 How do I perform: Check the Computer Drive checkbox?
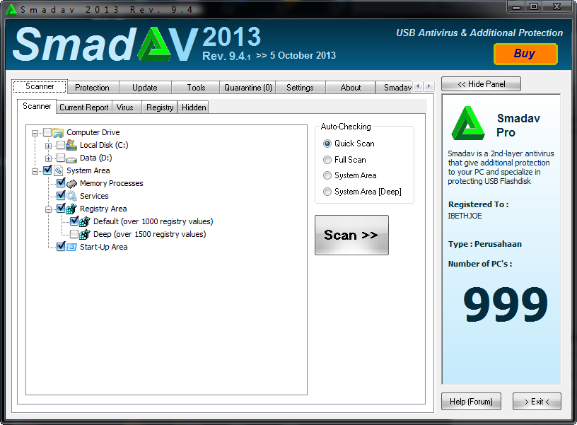tap(47, 132)
